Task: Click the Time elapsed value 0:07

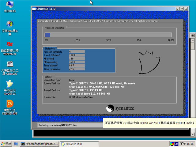Action: [77, 65]
